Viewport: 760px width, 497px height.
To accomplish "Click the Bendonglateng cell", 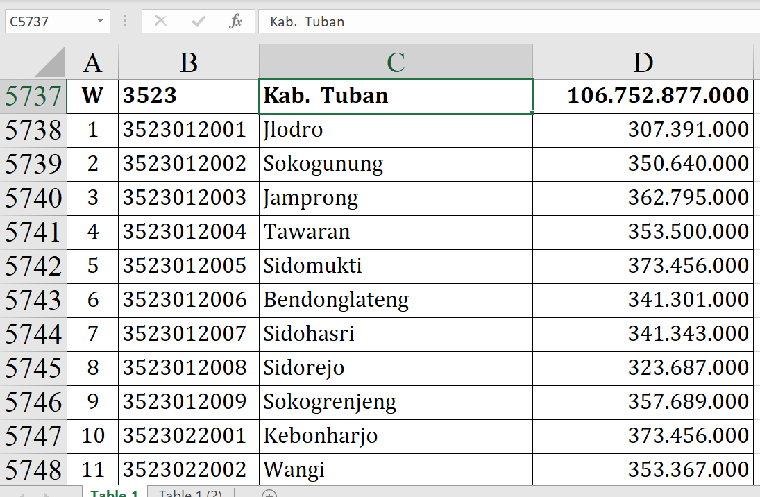I will (x=396, y=301).
